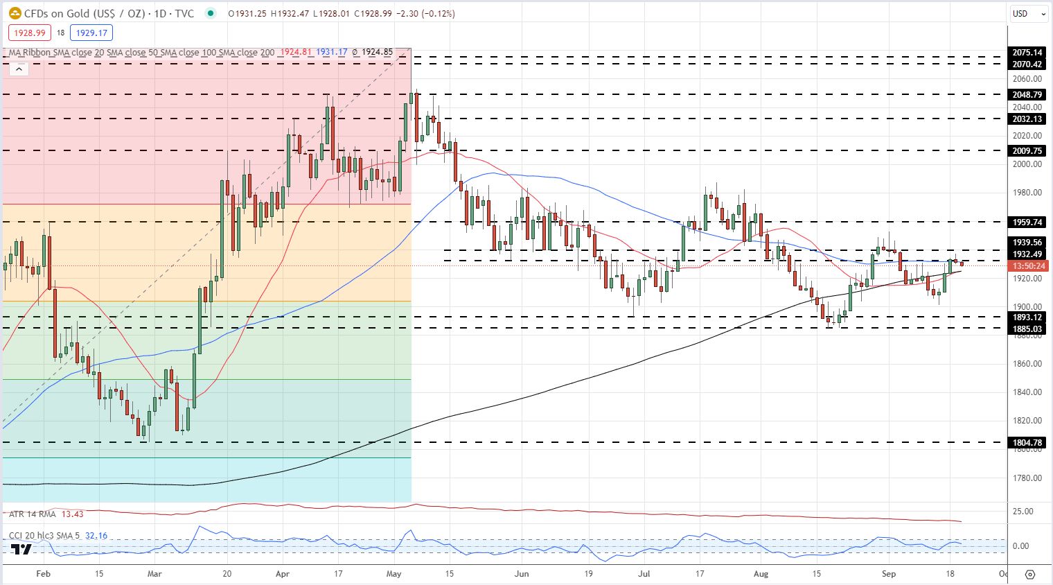Image resolution: width=1053 pixels, height=585 pixels.
Task: Click the 1980.00 price axis value
Action: [1027, 193]
